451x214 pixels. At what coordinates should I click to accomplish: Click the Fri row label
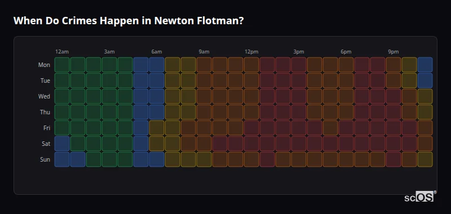point(47,128)
